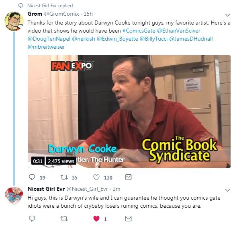The image size is (235, 225).
Task: Reply to Grom's tweet
Action: [x=32, y=177]
